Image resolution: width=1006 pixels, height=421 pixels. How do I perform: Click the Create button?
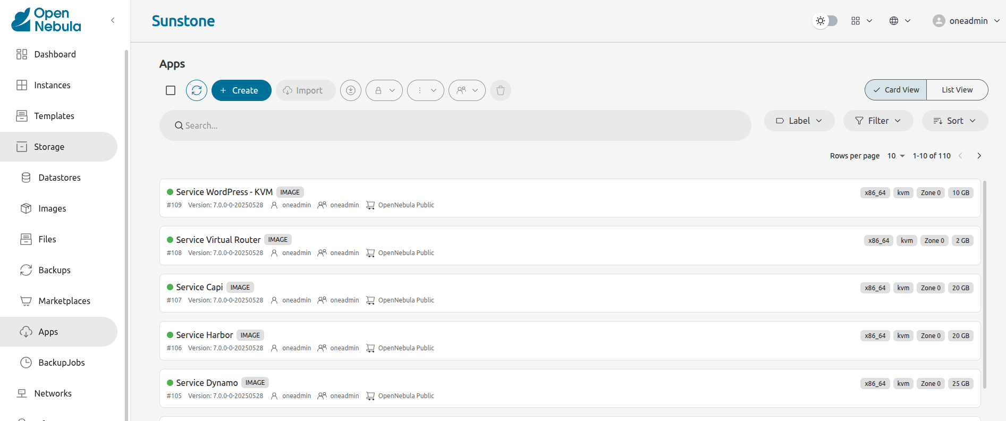(241, 90)
